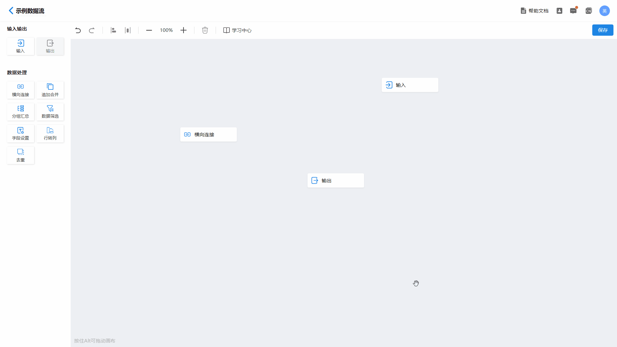Zoom out with the minus button
Viewport: 617px width, 347px height.
(149, 30)
